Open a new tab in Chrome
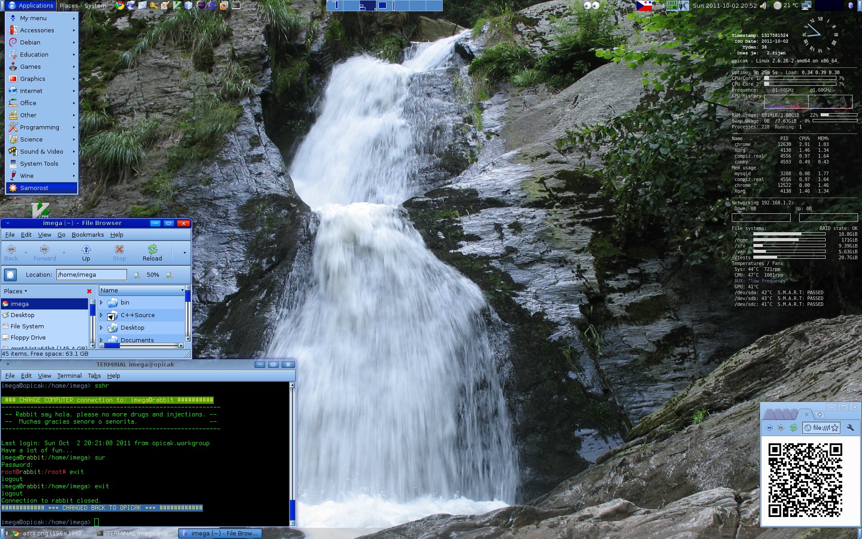Screen dimensions: 862x539 [819, 414]
